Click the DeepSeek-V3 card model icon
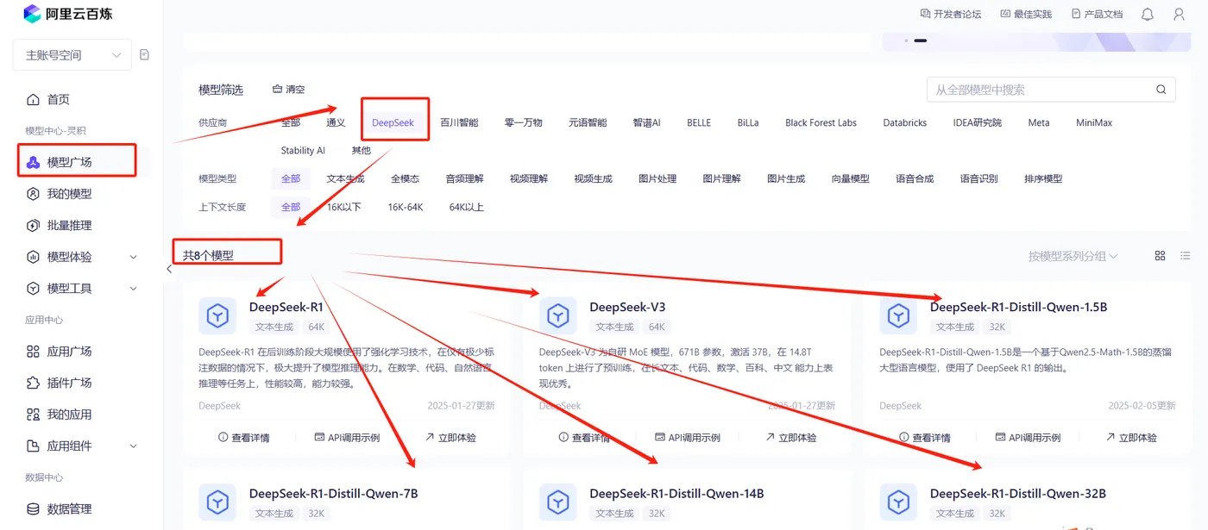1208x530 pixels. click(x=558, y=315)
